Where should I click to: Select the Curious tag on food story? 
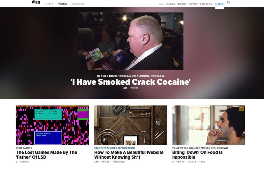click(x=192, y=162)
